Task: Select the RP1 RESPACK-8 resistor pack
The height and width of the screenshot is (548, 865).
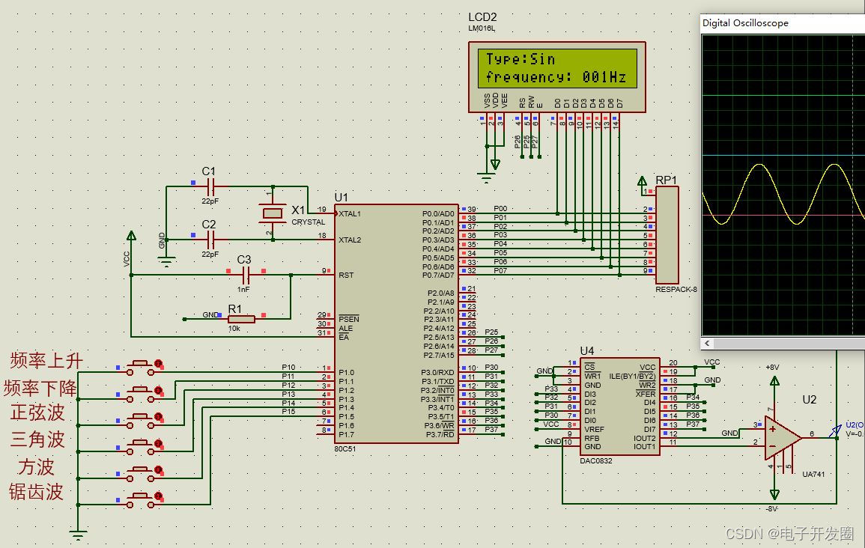Action: point(667,235)
